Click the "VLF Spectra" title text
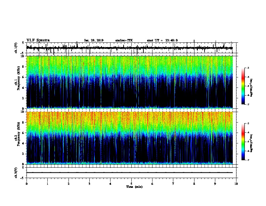The width and height of the screenshot is (266, 206). pos(38,40)
